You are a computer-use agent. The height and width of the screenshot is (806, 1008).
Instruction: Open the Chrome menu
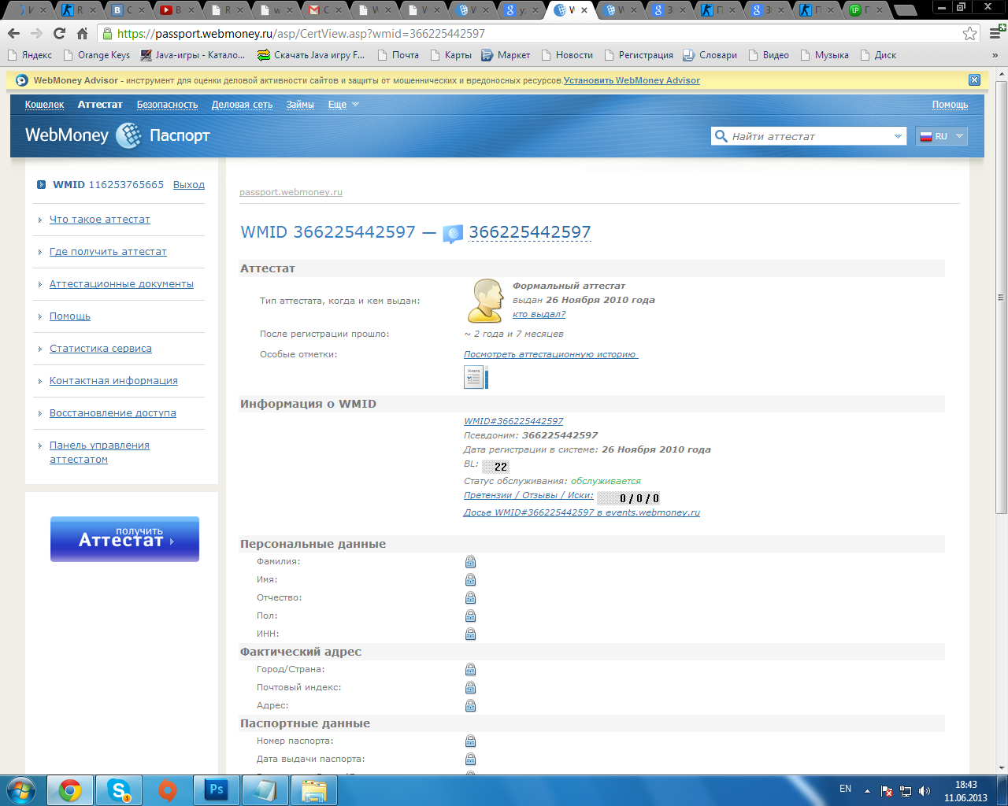995,34
